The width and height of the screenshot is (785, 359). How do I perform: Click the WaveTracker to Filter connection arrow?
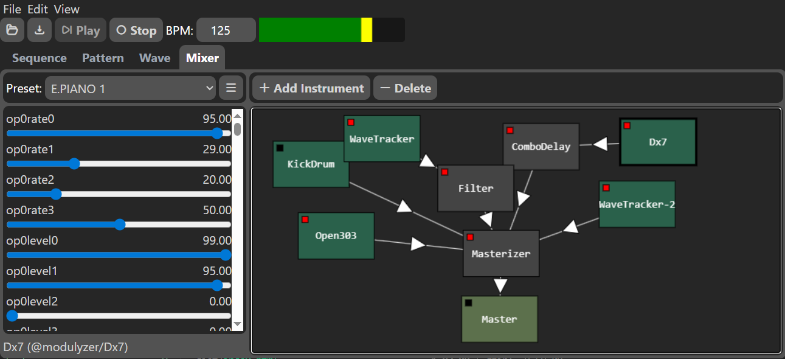tap(428, 161)
